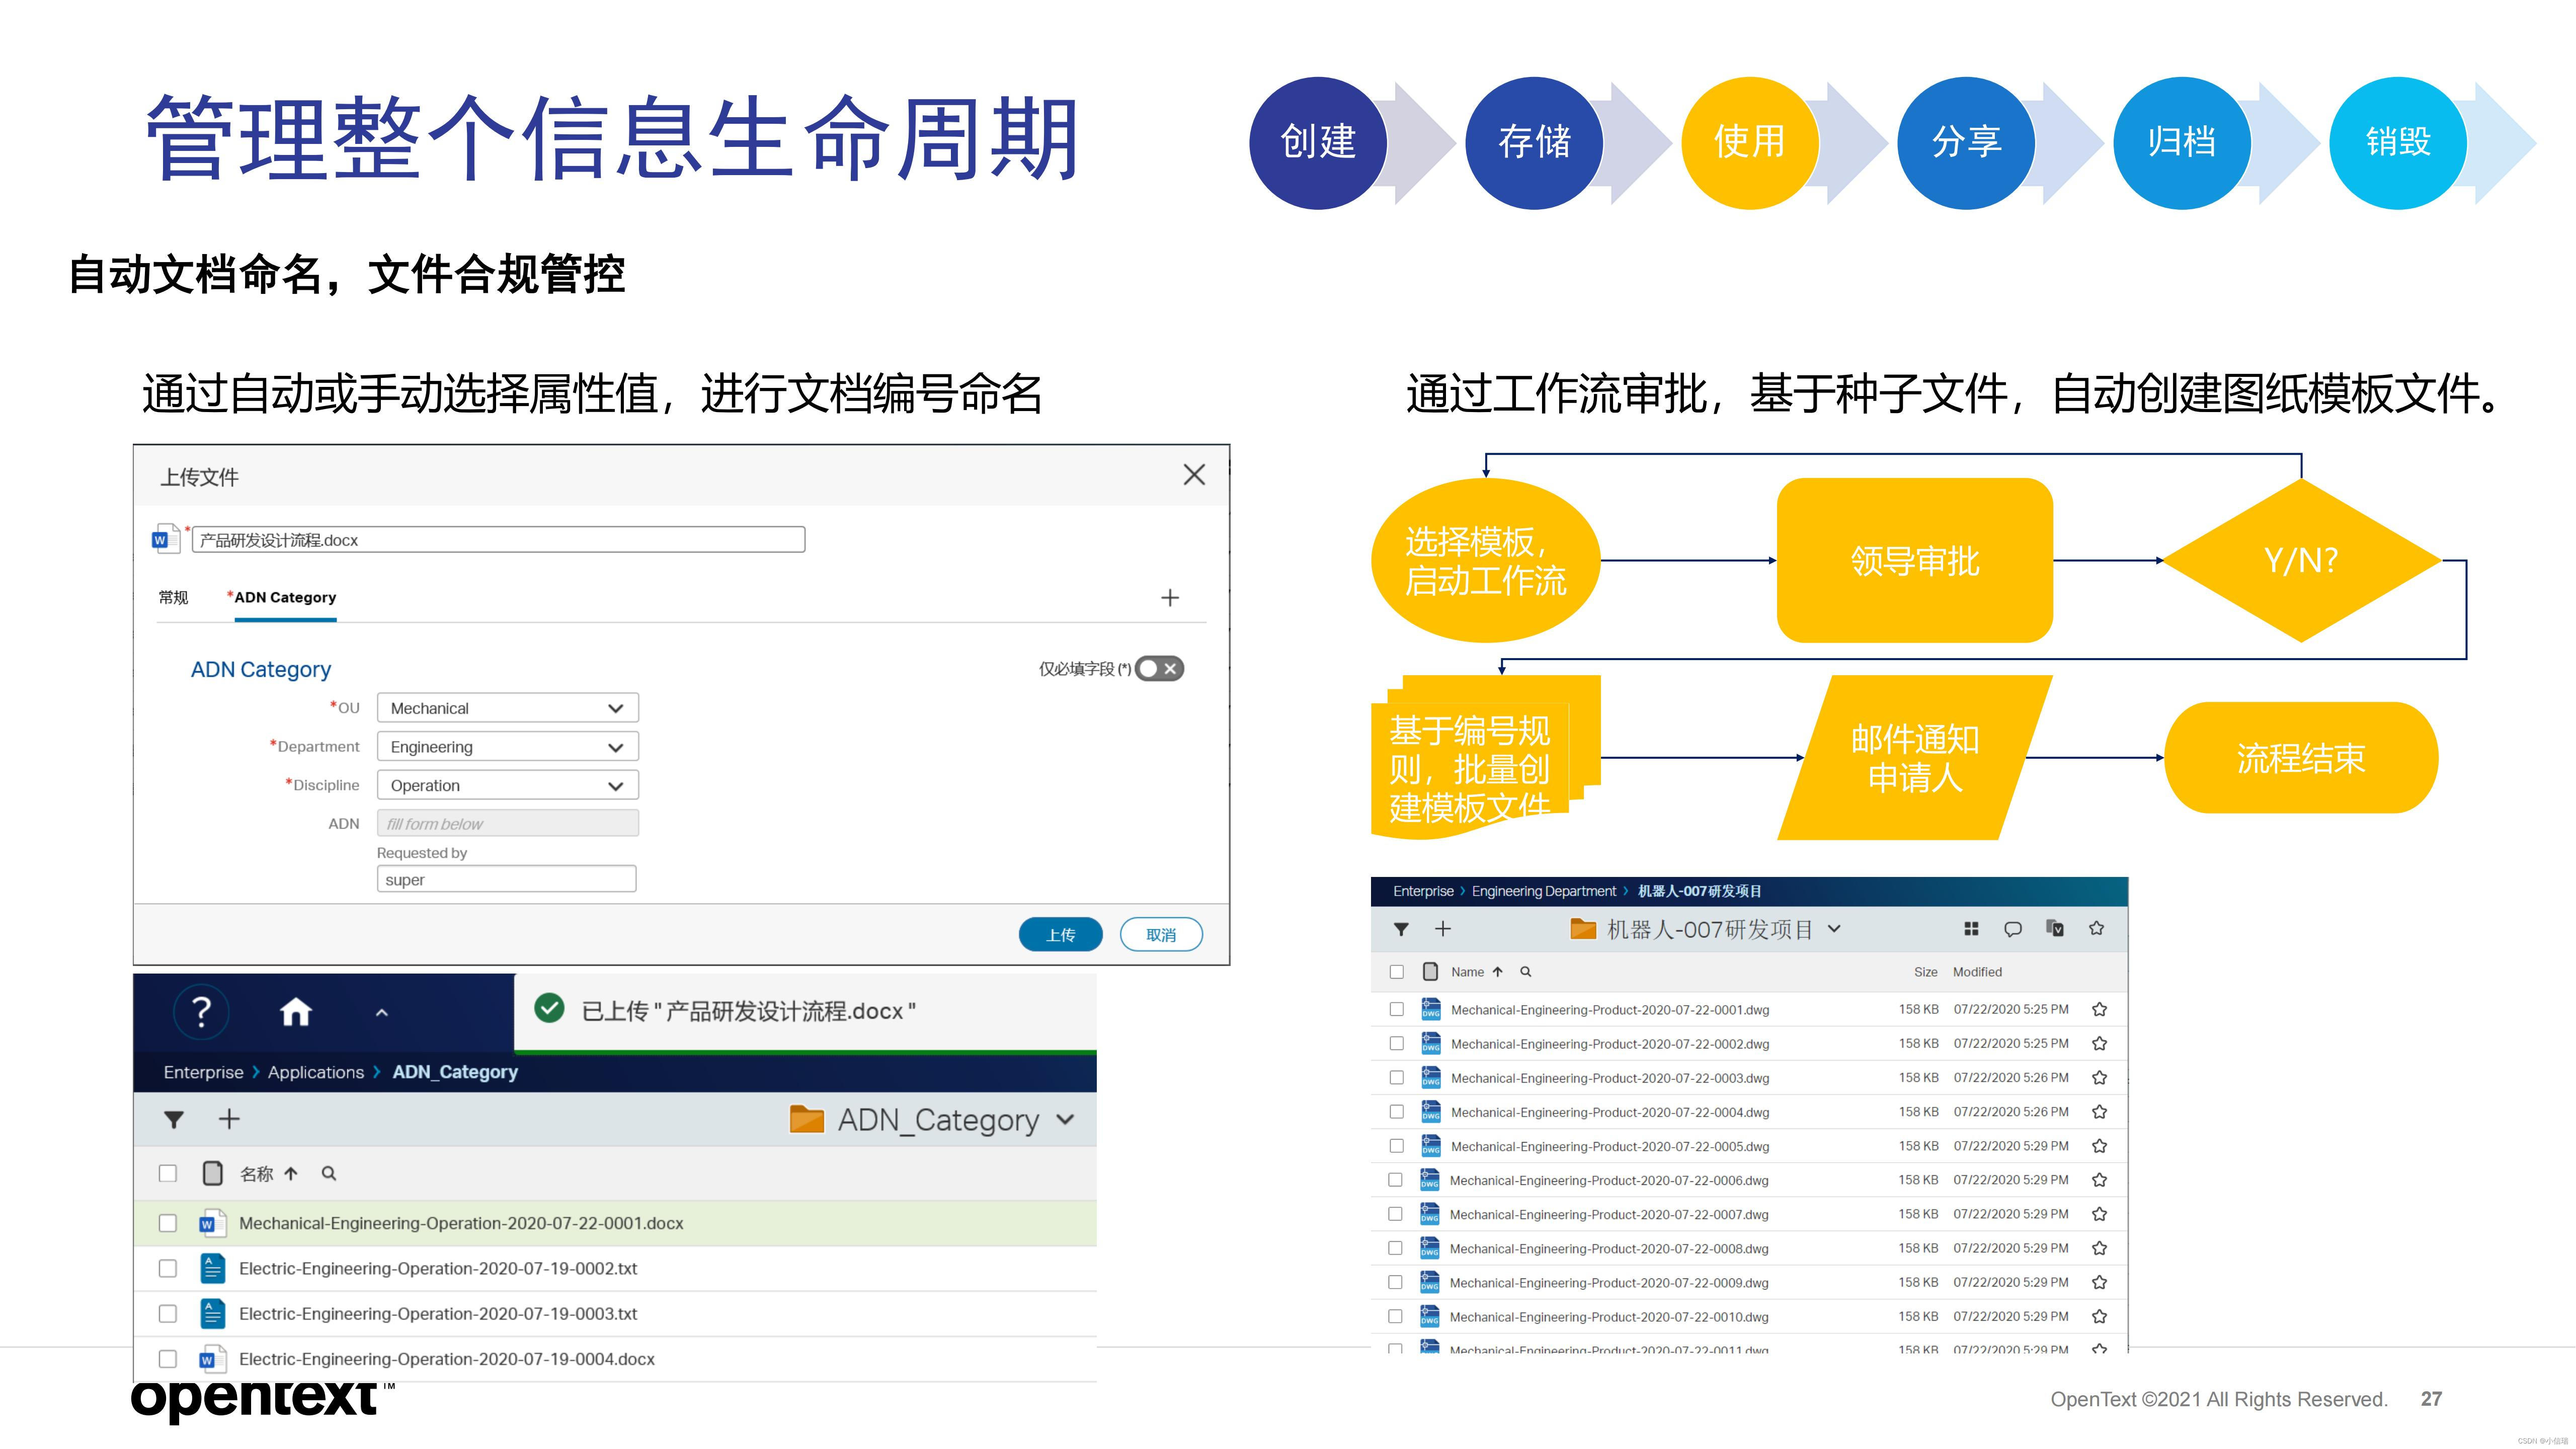Click the Requested by input field
The width and height of the screenshot is (2576, 1449).
click(506, 880)
